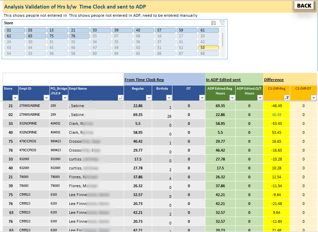Select the -53.45 difference cell
Image resolution: width=318 pixels, height=232 pixels.
click(x=277, y=124)
